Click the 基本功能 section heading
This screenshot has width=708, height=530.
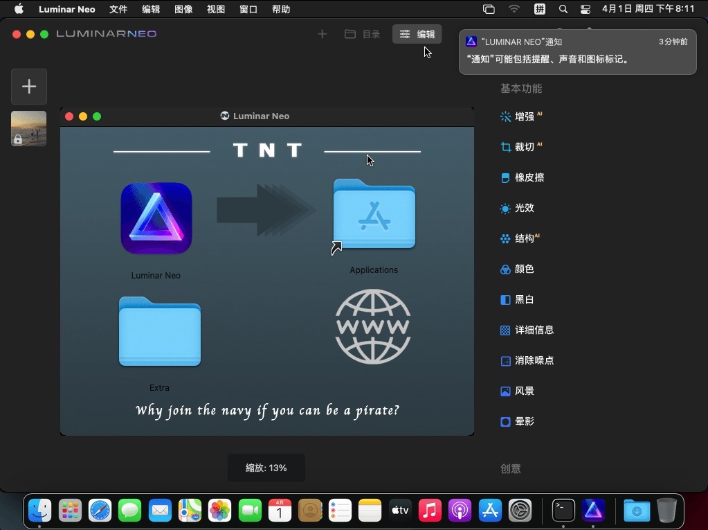[521, 89]
